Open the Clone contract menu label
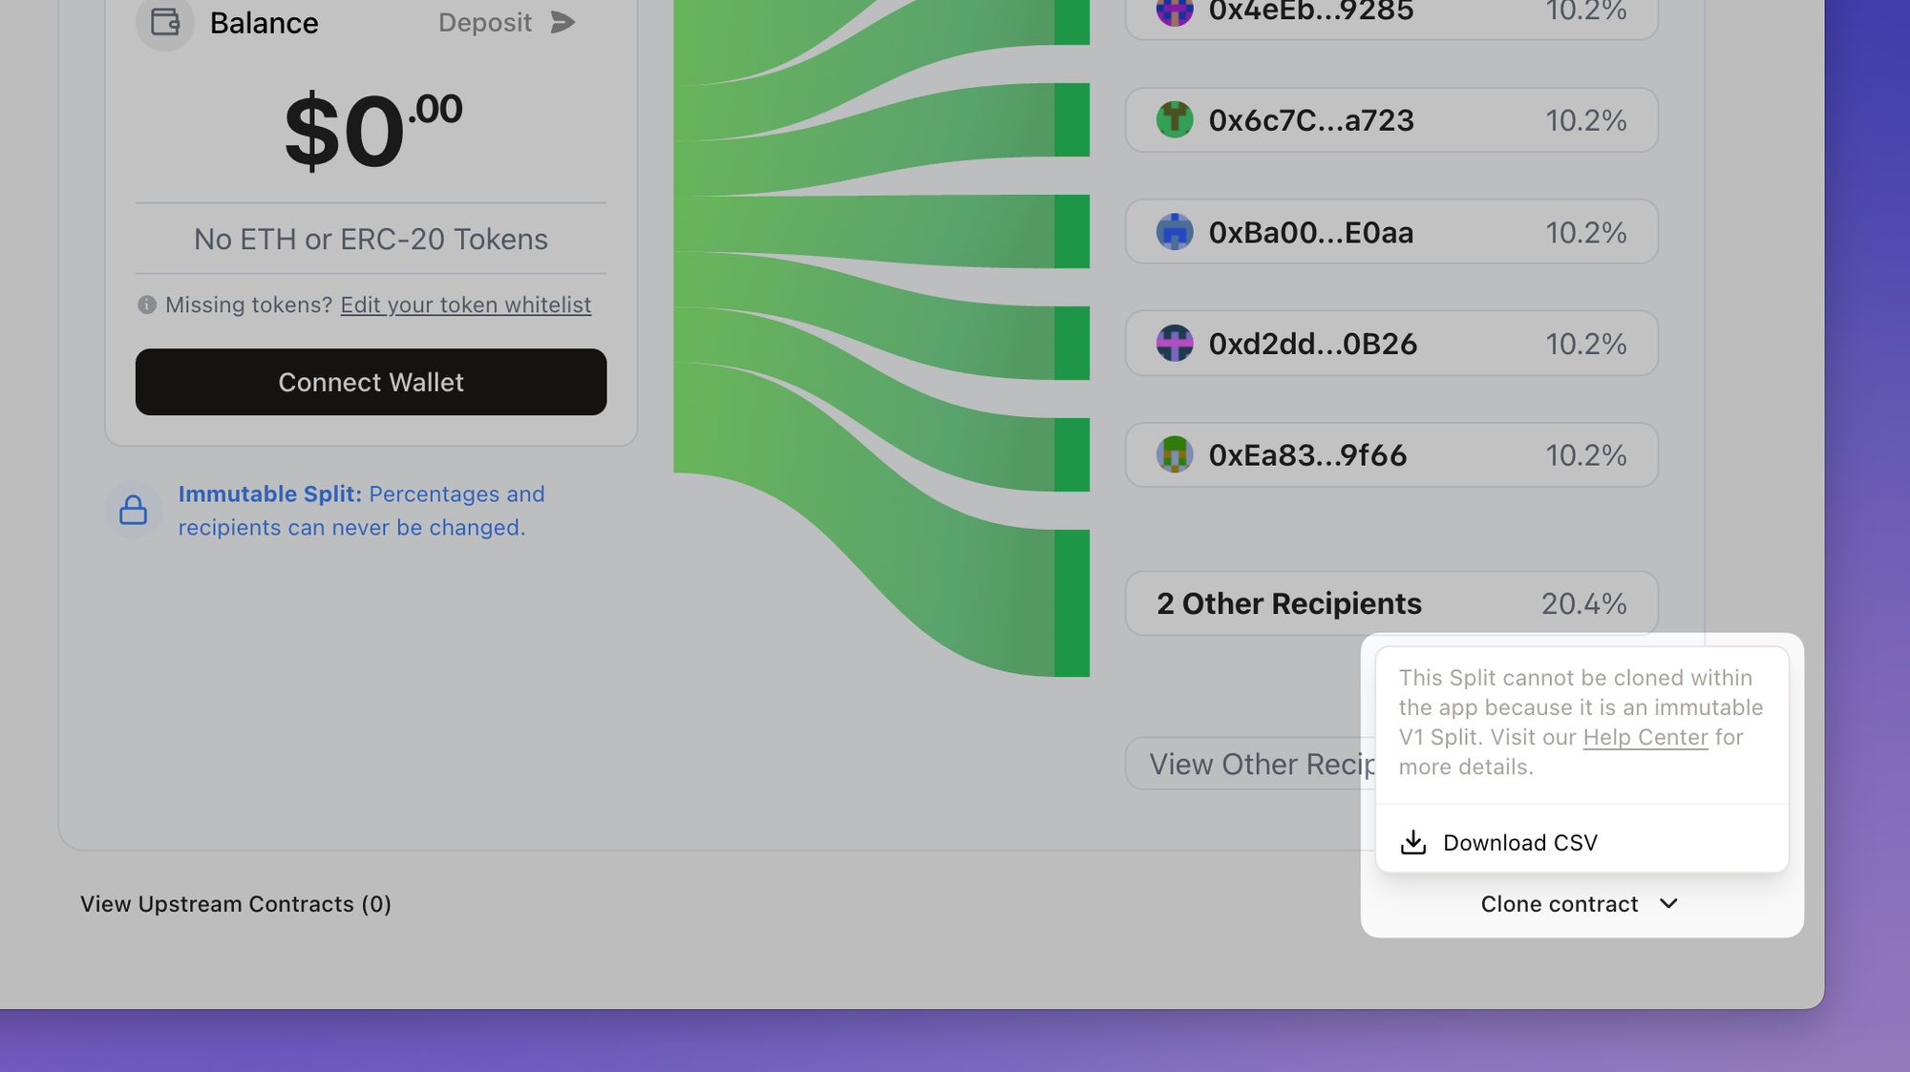Viewport: 1910px width, 1072px height. tap(1559, 904)
